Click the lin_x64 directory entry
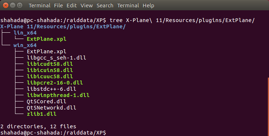Screen dimensions: 269x136 point(25,33)
